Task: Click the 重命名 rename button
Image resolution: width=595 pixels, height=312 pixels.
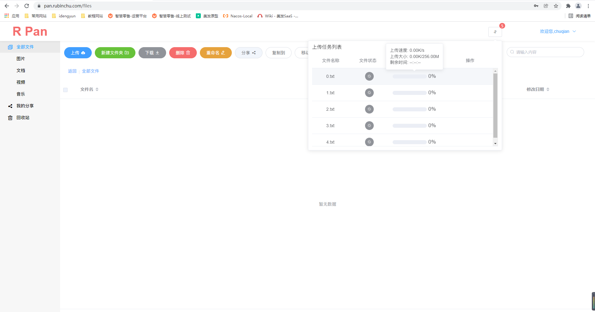Action: point(216,53)
